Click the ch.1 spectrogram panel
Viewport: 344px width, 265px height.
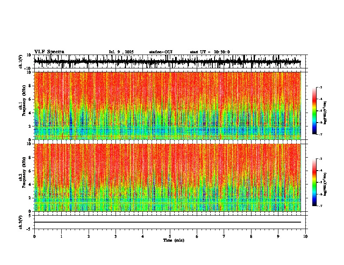pyautogui.click(x=168, y=106)
